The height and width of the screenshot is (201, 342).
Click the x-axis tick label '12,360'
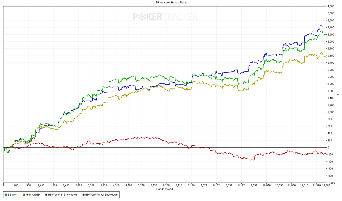point(326,185)
